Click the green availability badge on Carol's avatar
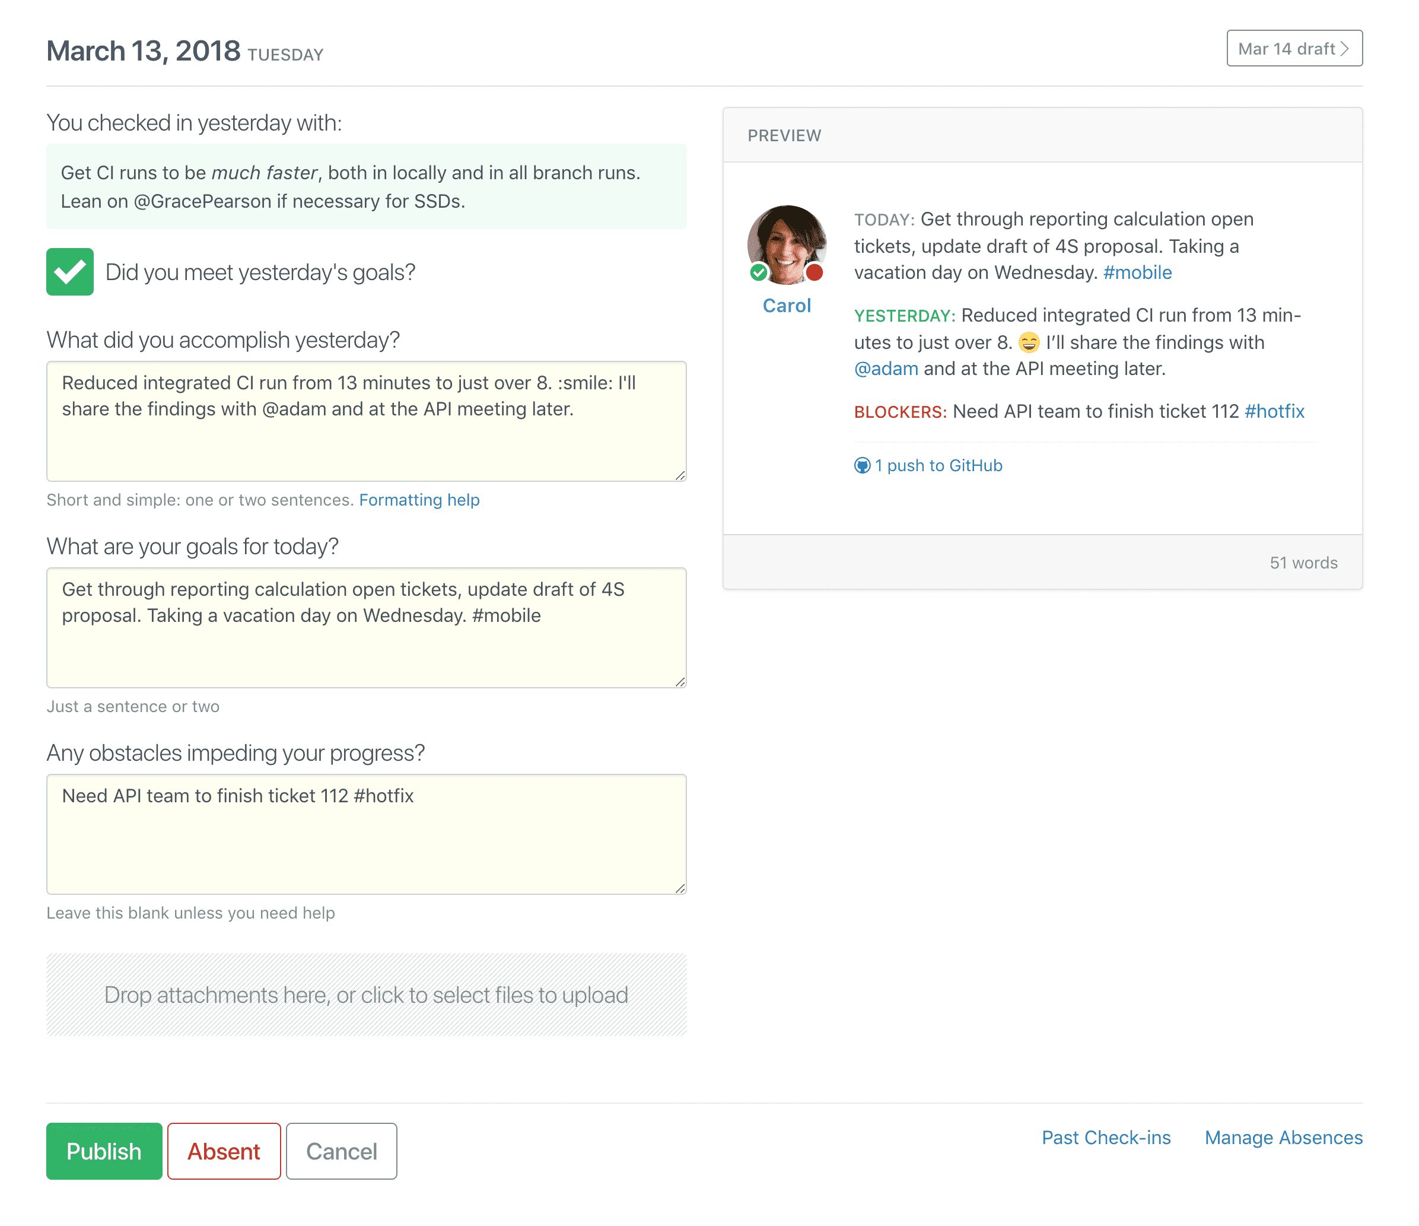Screen dimensions: 1419x1226 [x=759, y=272]
